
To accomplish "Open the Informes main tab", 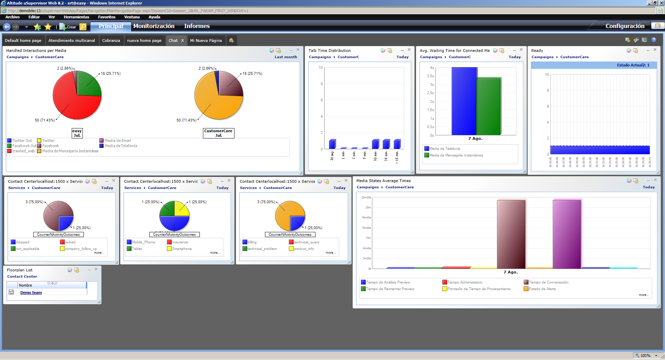I will click(197, 26).
